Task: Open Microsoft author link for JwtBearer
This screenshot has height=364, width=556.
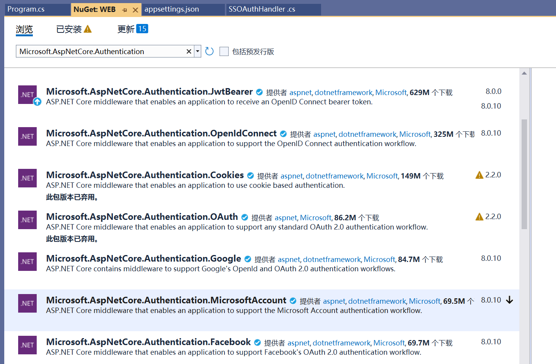Action: click(x=391, y=93)
